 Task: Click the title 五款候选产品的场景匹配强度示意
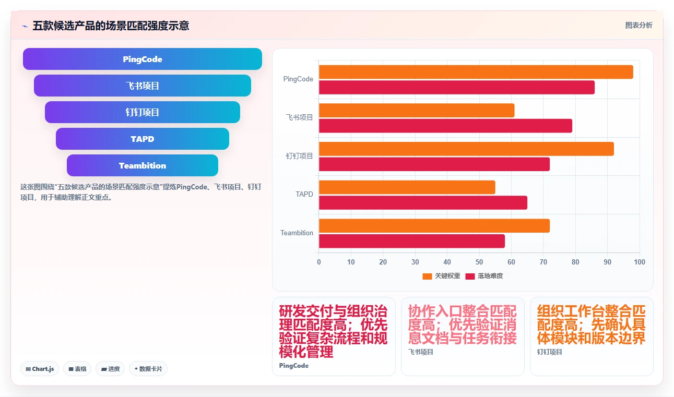111,26
